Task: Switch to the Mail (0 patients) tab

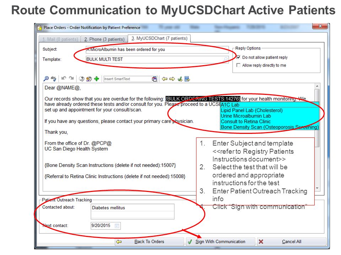Action: (60, 39)
